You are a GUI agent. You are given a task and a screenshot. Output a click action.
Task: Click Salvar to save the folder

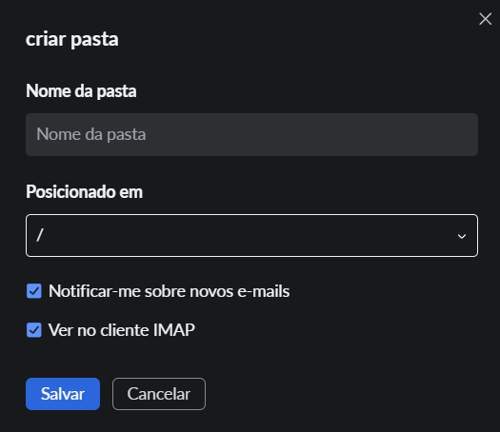pos(63,394)
